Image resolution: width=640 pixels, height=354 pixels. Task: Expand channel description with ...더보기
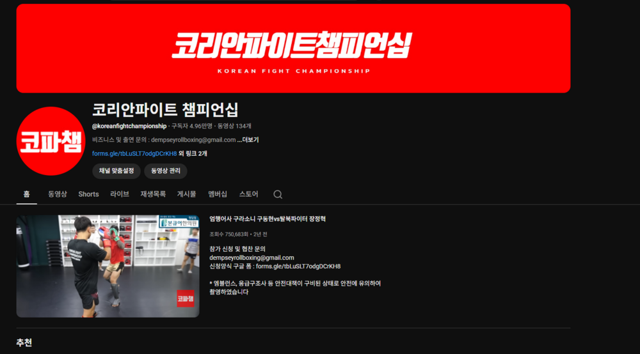click(x=248, y=140)
